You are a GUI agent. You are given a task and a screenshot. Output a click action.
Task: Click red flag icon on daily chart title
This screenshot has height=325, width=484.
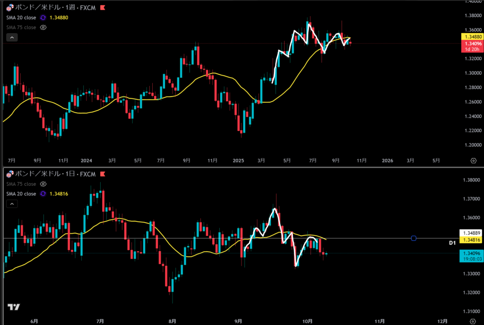(x=103, y=175)
